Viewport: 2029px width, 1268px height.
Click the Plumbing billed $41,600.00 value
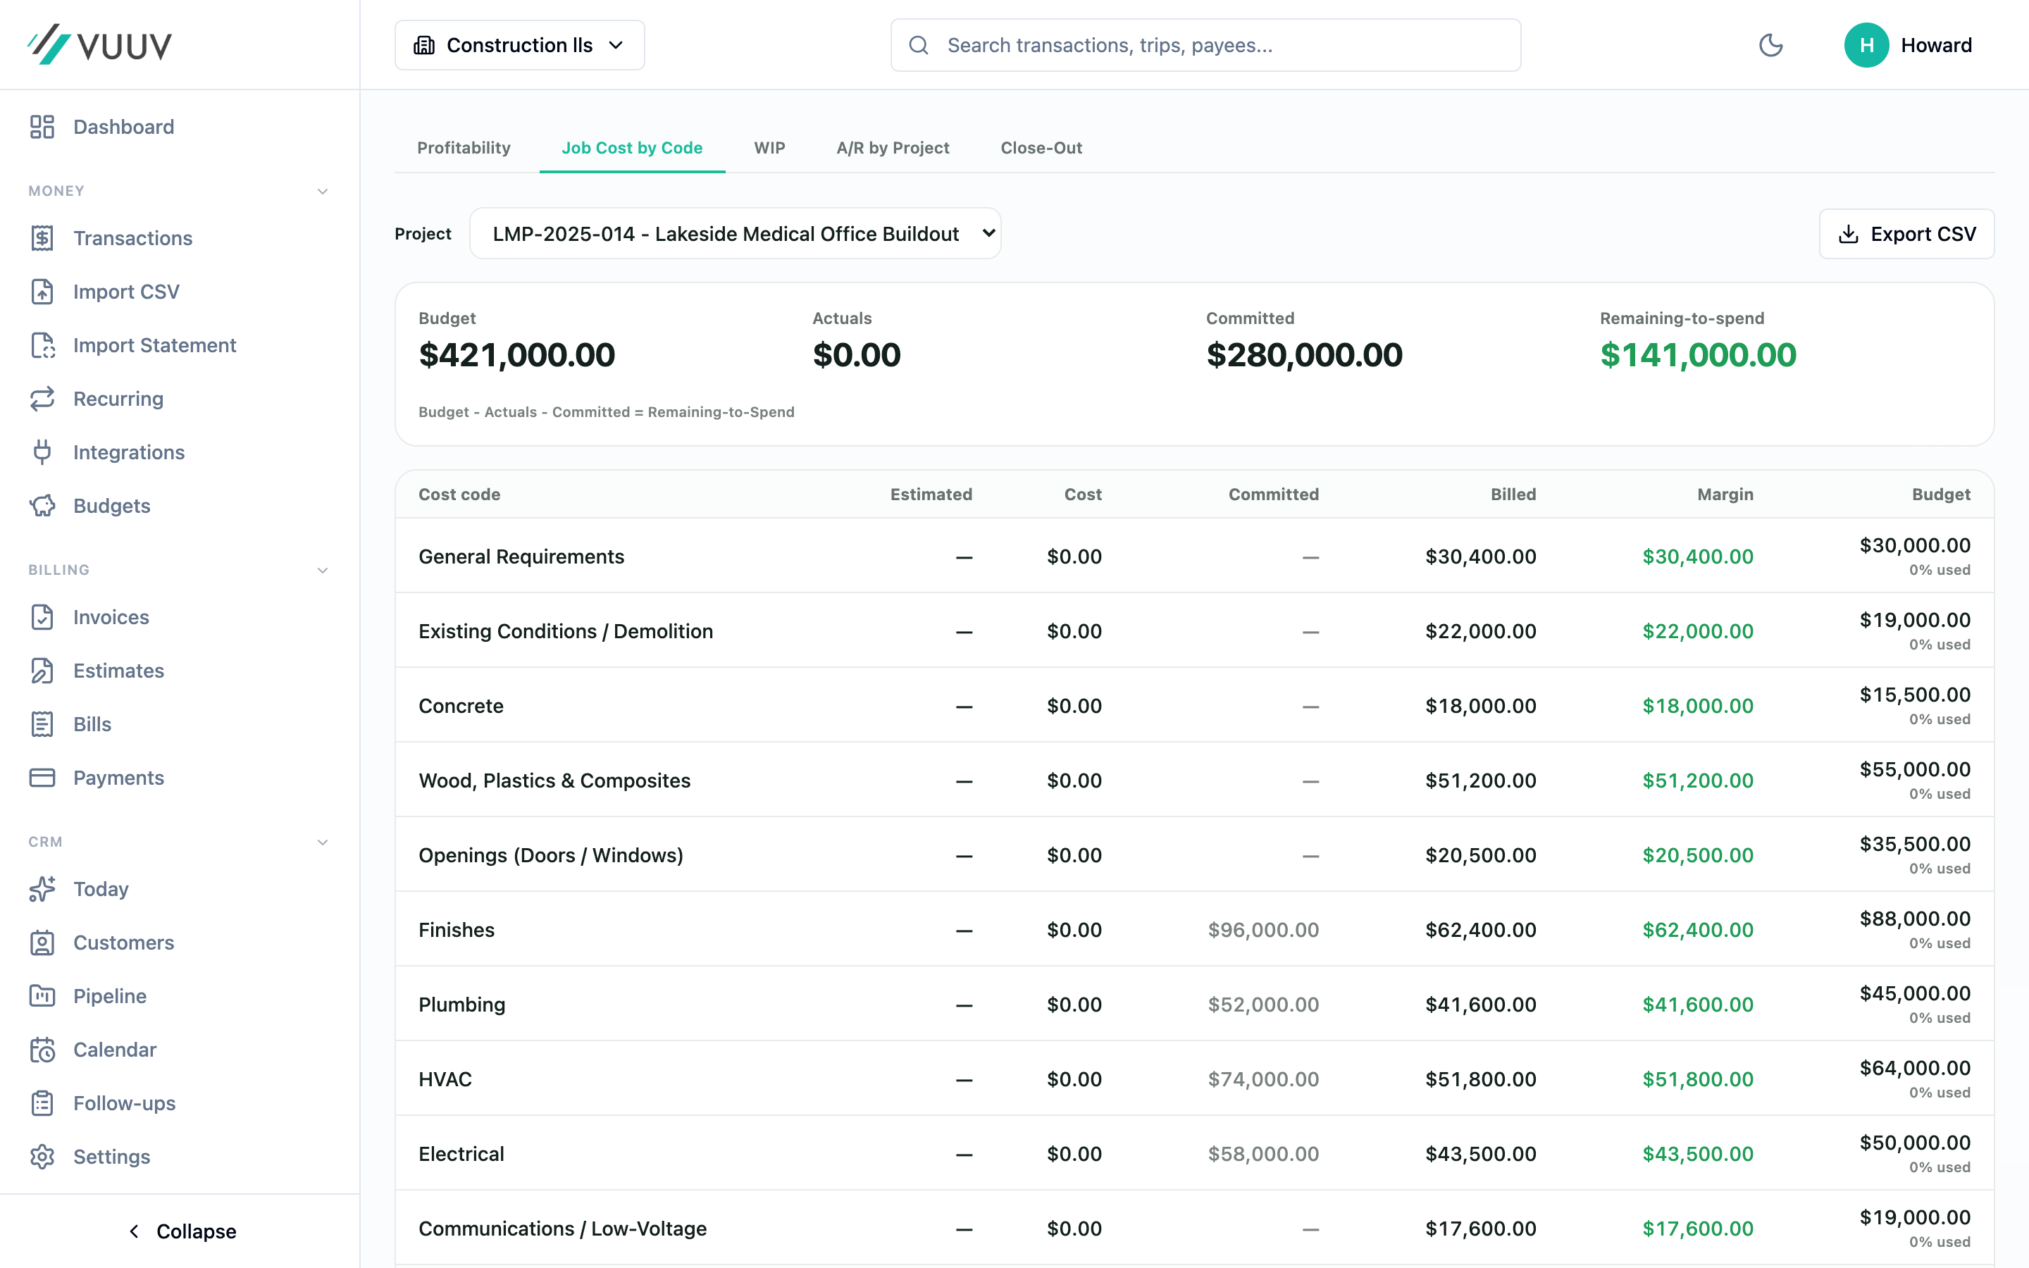click(1481, 1005)
